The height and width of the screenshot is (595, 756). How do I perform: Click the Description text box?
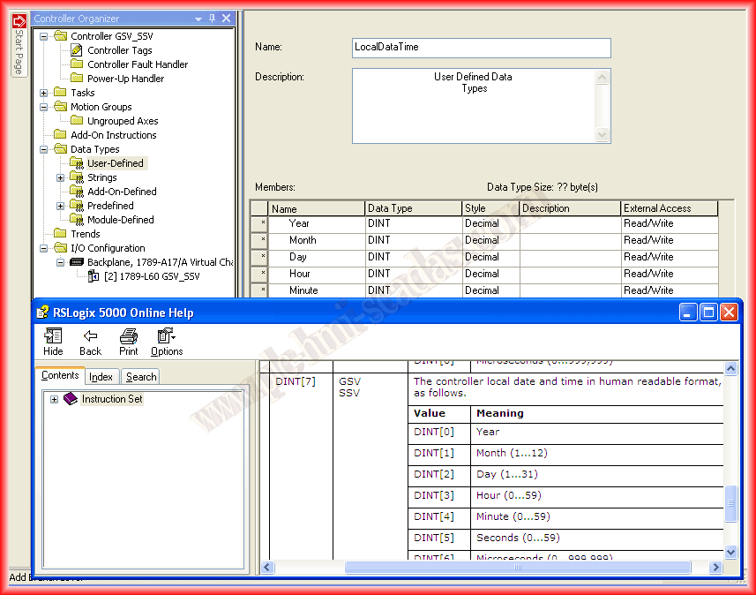(474, 105)
